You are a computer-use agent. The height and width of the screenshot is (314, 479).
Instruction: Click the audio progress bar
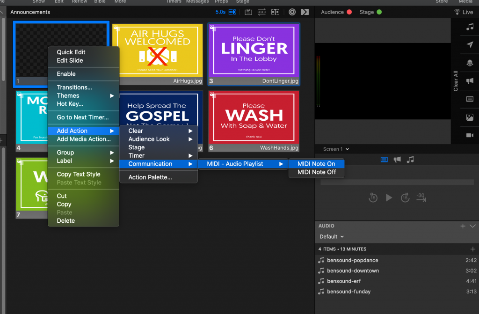(x=397, y=182)
